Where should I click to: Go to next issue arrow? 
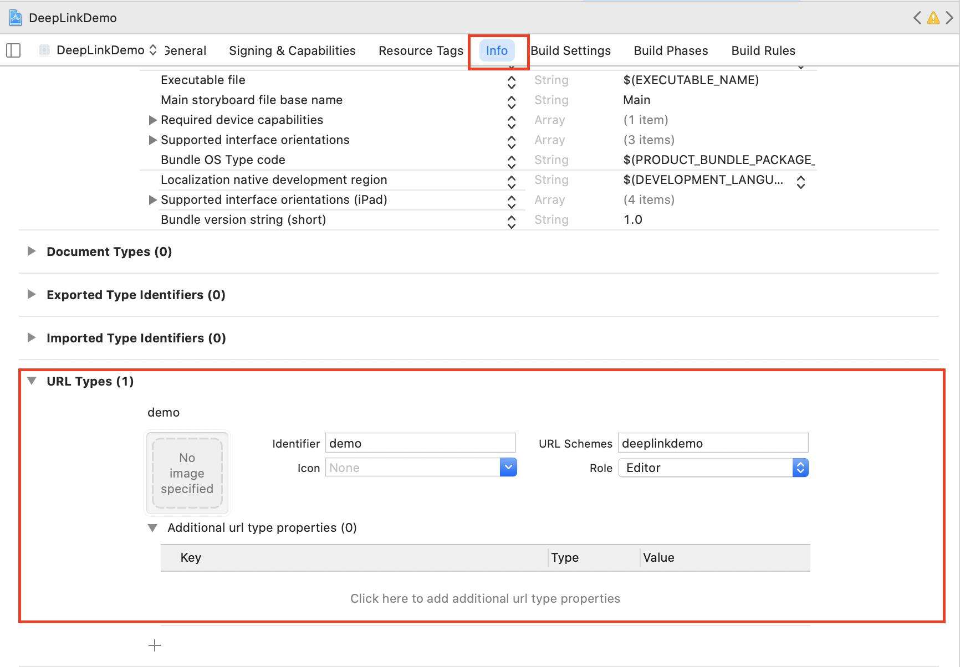pyautogui.click(x=949, y=18)
